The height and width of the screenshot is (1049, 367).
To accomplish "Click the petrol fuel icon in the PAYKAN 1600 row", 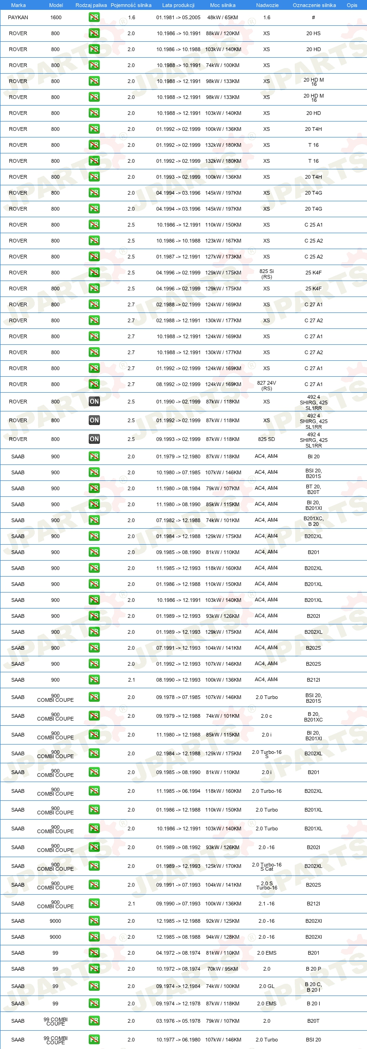I will coord(94,17).
